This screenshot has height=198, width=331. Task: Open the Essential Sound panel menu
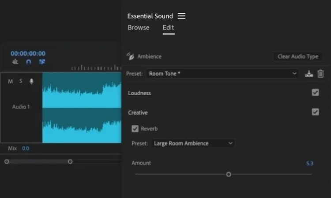pyautogui.click(x=181, y=16)
